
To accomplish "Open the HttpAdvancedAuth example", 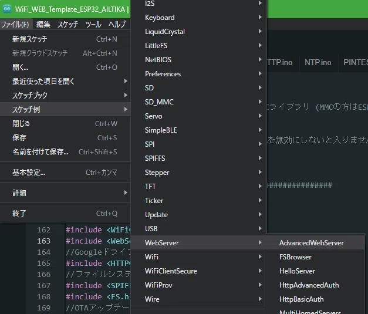I will [315, 285].
